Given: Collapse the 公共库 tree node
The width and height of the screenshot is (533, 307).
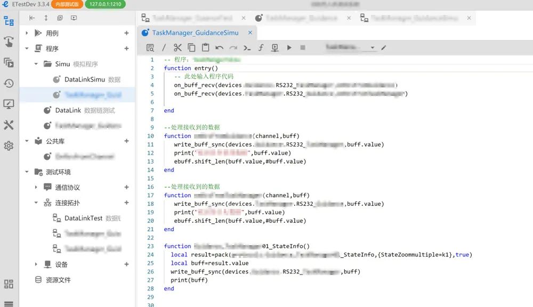Looking at the screenshot, I should [27, 141].
